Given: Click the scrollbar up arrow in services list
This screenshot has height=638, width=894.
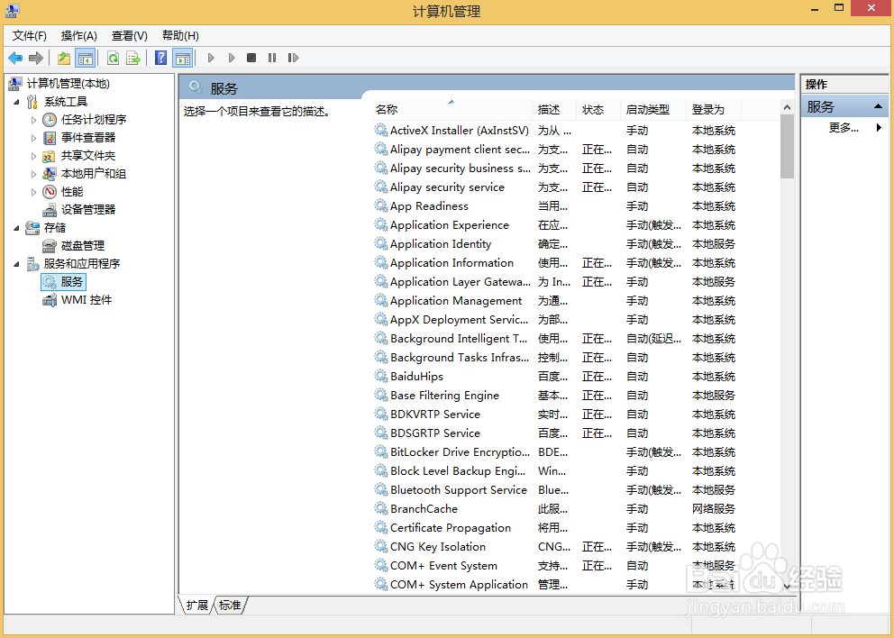Looking at the screenshot, I should (x=787, y=107).
